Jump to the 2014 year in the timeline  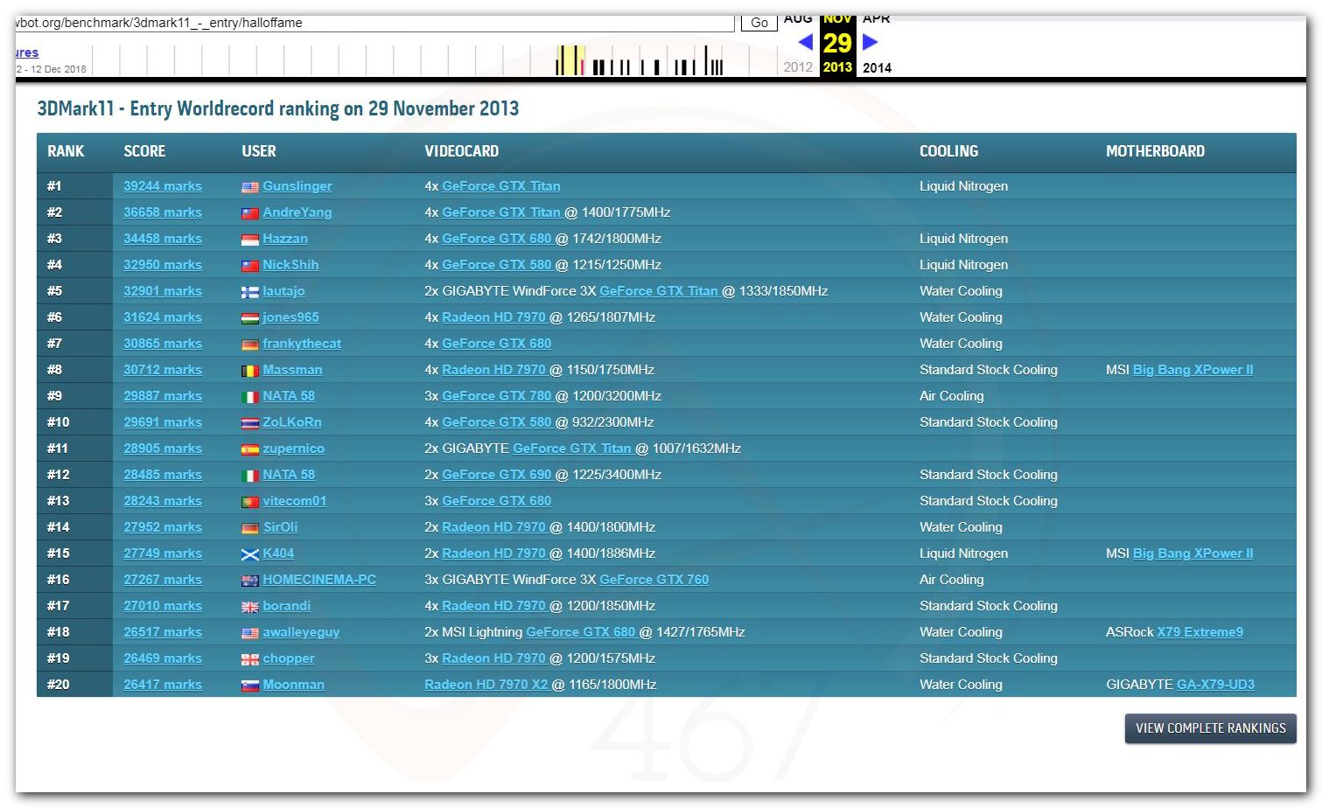pyautogui.click(x=877, y=67)
